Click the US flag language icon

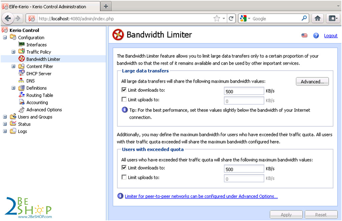(x=305, y=35)
